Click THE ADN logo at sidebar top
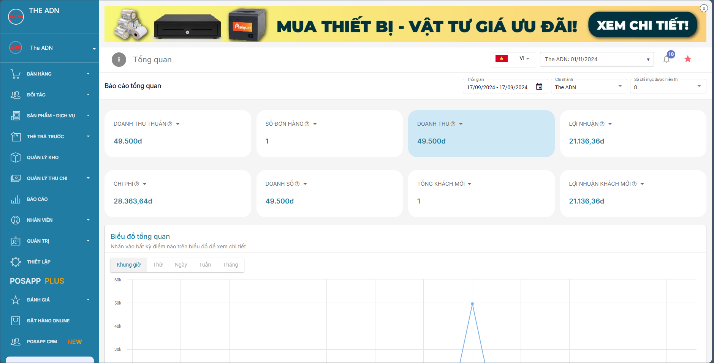The height and width of the screenshot is (363, 714). (x=16, y=17)
